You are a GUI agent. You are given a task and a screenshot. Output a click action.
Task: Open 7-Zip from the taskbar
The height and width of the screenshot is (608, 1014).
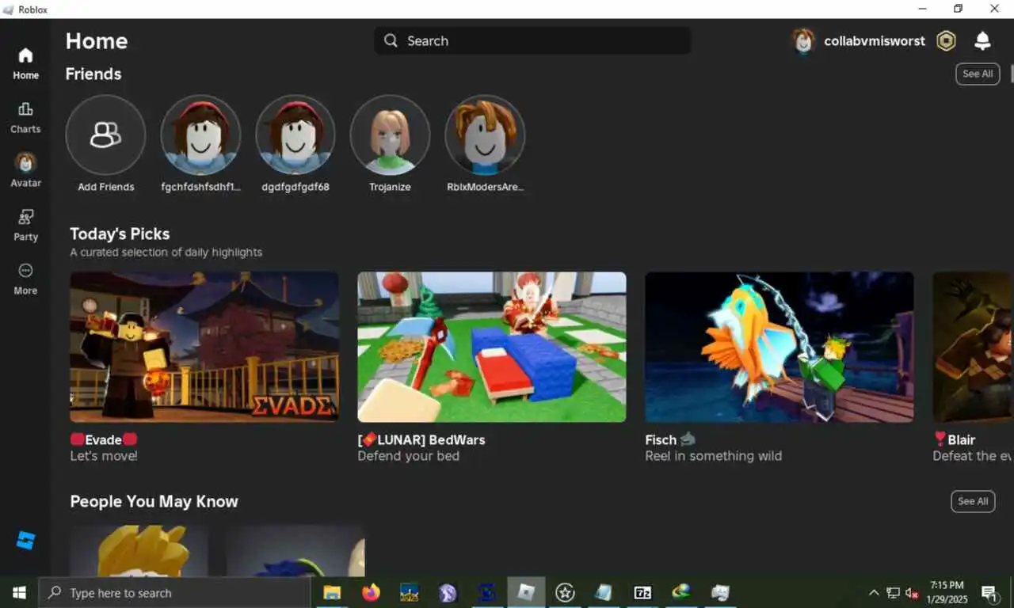click(x=642, y=592)
